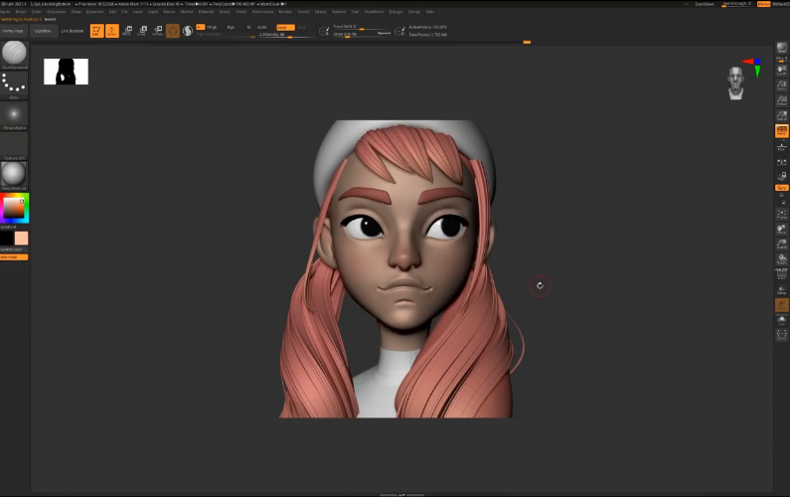The width and height of the screenshot is (790, 497).
Task: Enable the Zsub sculpting mode
Action: pyautogui.click(x=285, y=27)
